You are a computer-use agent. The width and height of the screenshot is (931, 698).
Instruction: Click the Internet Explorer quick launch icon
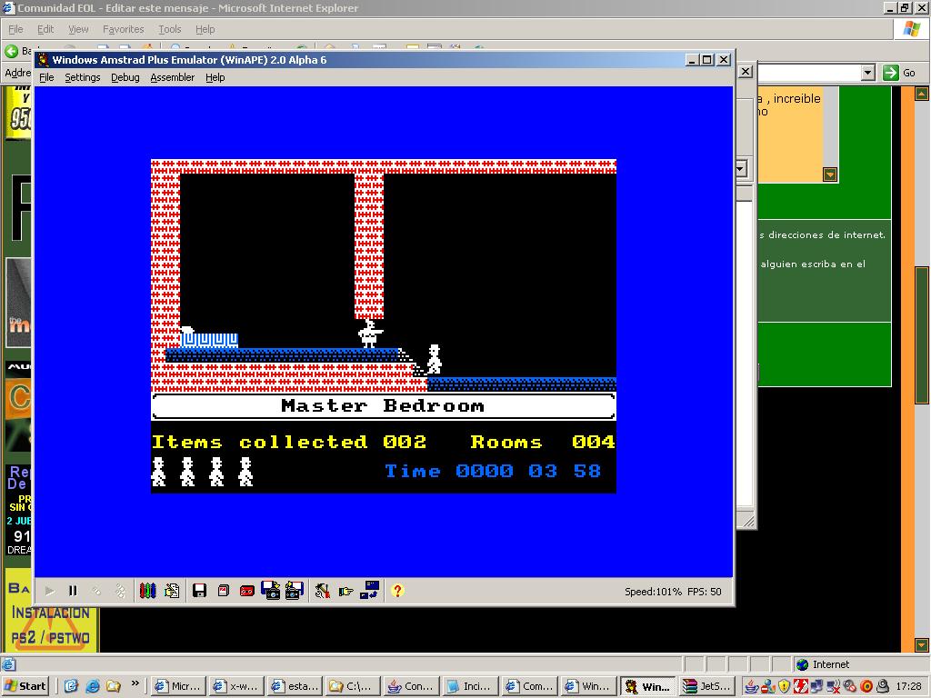coord(93,686)
